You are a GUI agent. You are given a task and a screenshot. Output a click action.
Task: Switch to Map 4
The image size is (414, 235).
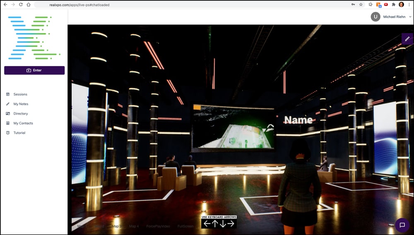[134, 226]
